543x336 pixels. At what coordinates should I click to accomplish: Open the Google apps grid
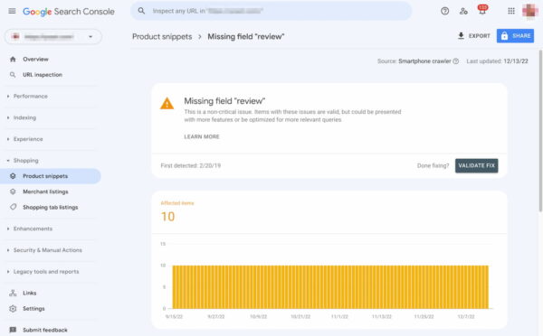[x=511, y=11]
